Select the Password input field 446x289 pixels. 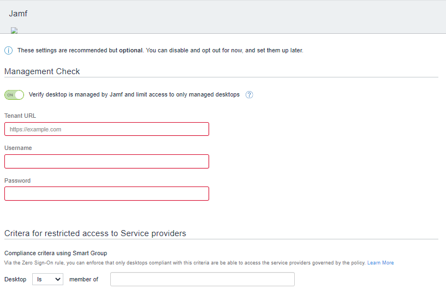click(106, 194)
